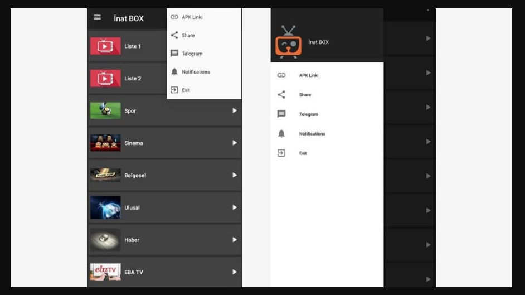Expand the Spor row arrow

pyautogui.click(x=235, y=110)
